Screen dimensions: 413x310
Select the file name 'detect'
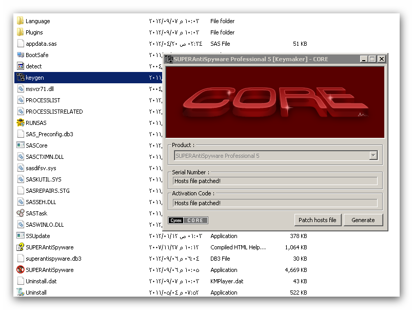tap(34, 66)
